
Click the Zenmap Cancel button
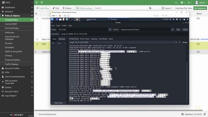pos(185,30)
